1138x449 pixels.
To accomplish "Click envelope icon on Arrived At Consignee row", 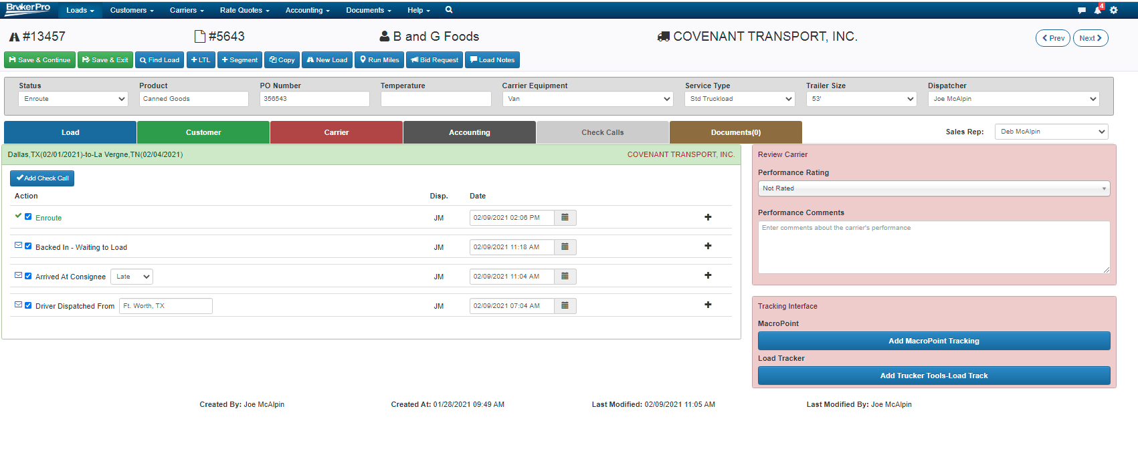I will [x=18, y=275].
